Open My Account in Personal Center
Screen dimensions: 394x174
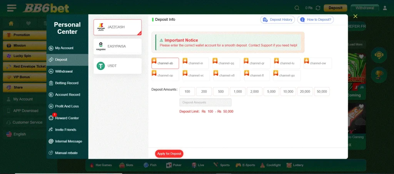click(x=67, y=48)
